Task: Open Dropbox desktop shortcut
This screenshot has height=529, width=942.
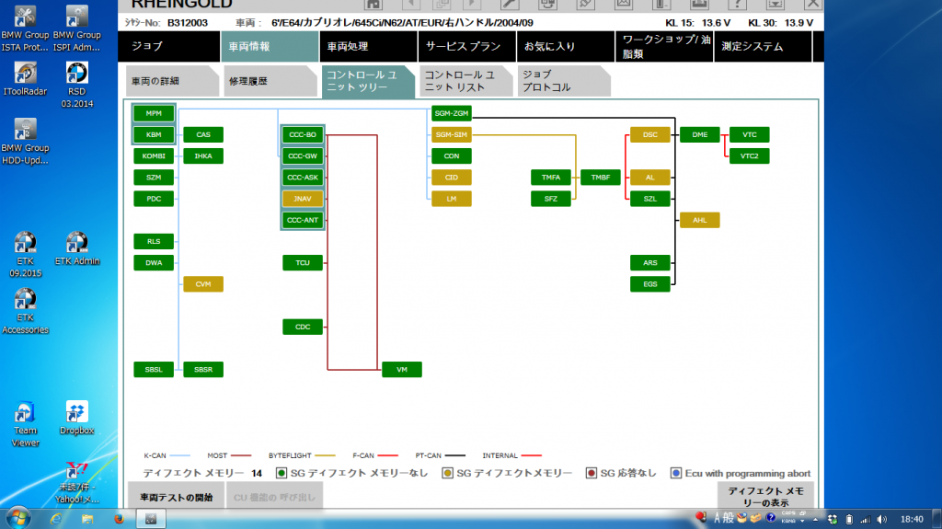Action: tap(77, 418)
